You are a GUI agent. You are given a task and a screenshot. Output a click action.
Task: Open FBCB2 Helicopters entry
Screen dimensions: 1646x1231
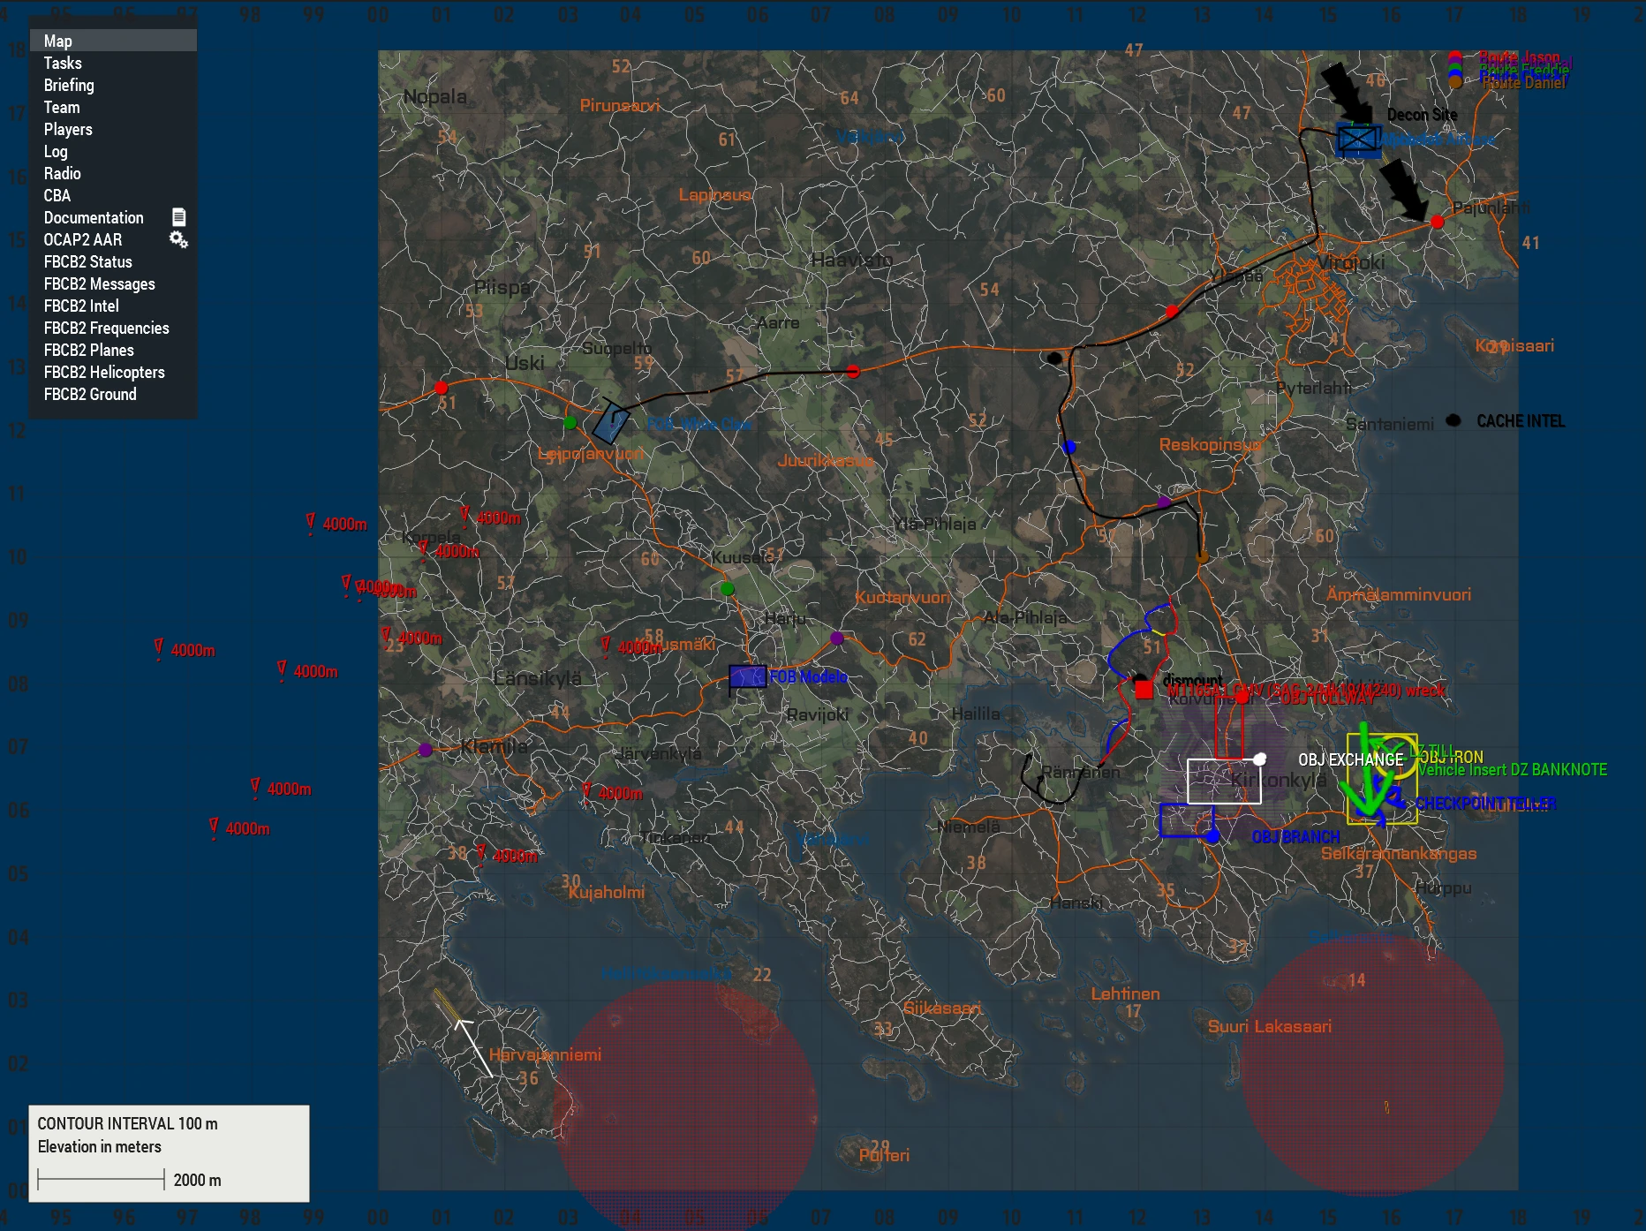click(104, 372)
